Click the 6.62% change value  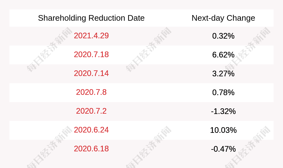[223, 55]
